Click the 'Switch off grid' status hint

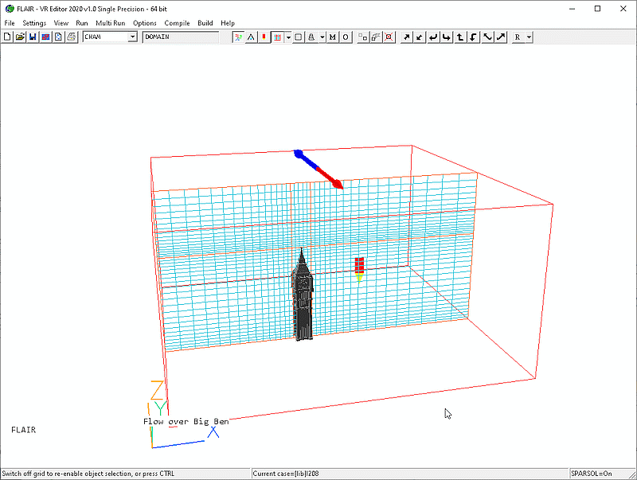coord(88,474)
